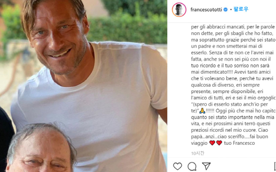Open the francescototti username link

[206, 10]
